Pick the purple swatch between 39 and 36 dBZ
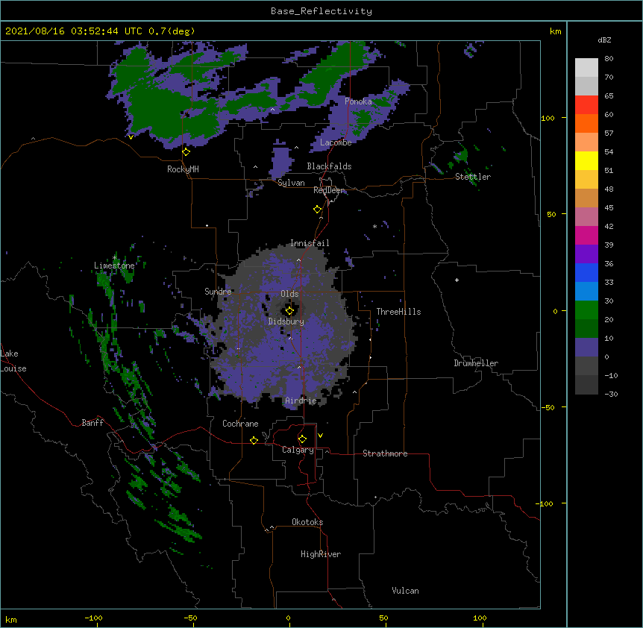This screenshot has width=643, height=628. 586,254
